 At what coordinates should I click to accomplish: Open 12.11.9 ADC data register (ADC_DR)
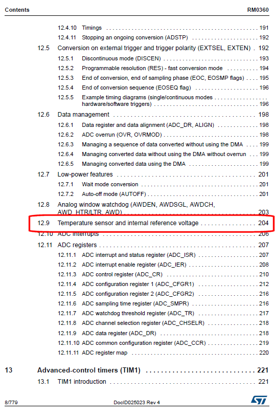coord(163,333)
